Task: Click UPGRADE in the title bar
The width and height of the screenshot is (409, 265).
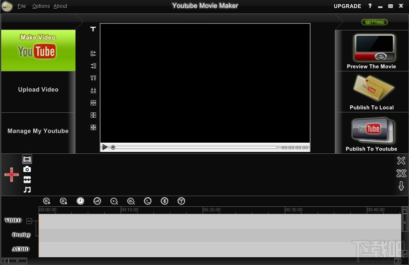Action: [347, 6]
